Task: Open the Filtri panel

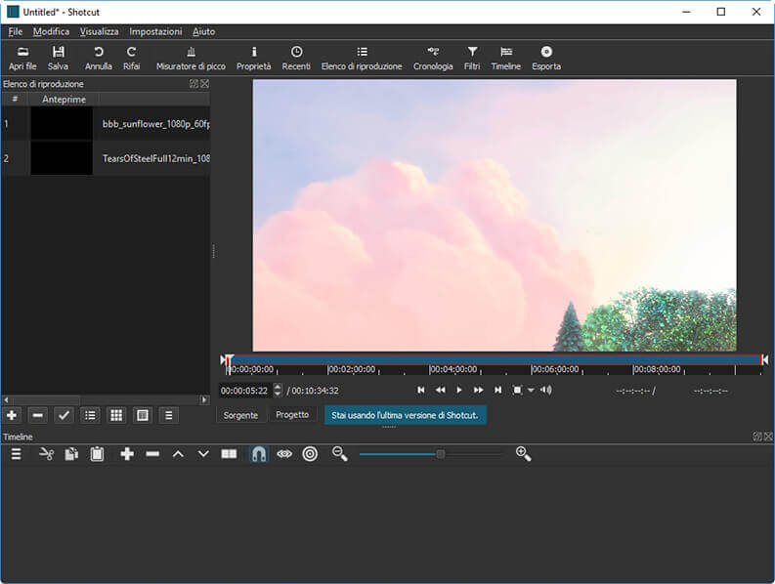Action: point(472,58)
